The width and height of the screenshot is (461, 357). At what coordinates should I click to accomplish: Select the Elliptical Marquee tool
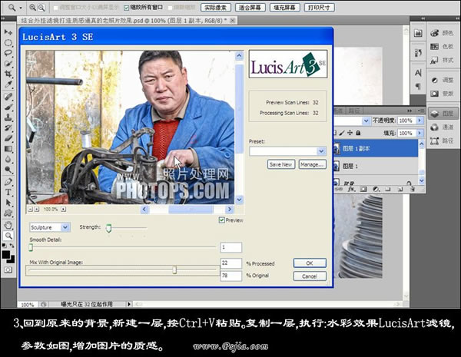8,43
